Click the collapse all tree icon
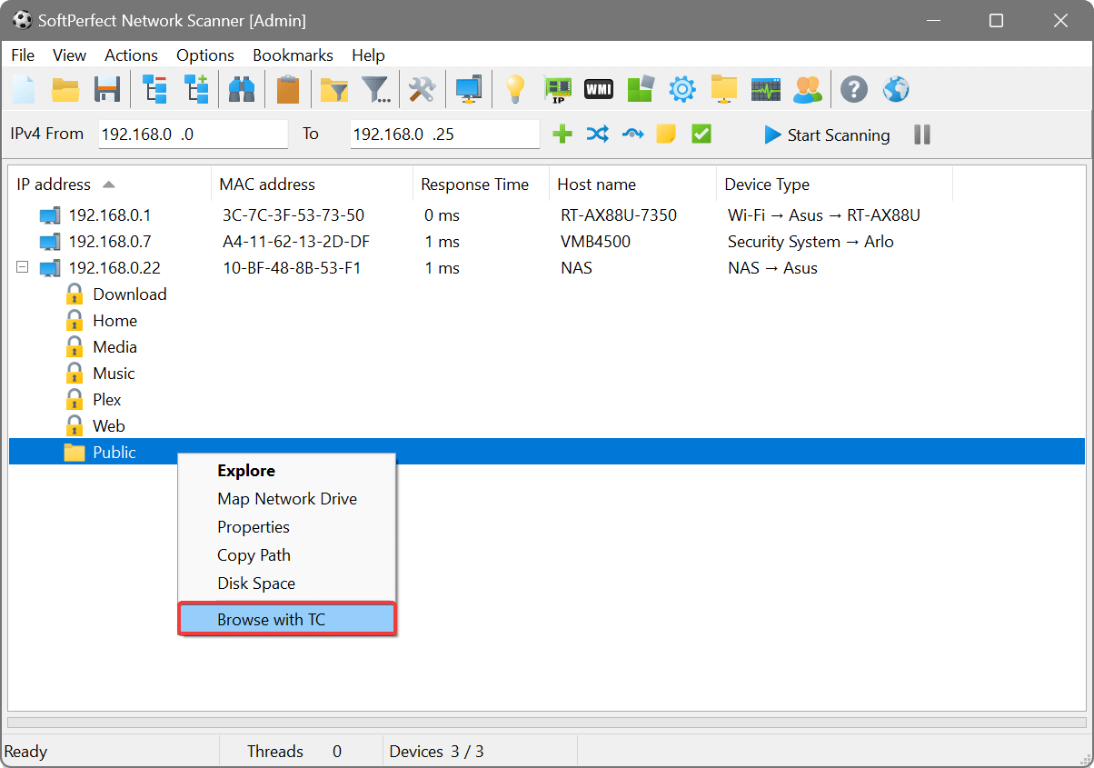Image resolution: width=1094 pixels, height=768 pixels. pos(154,89)
